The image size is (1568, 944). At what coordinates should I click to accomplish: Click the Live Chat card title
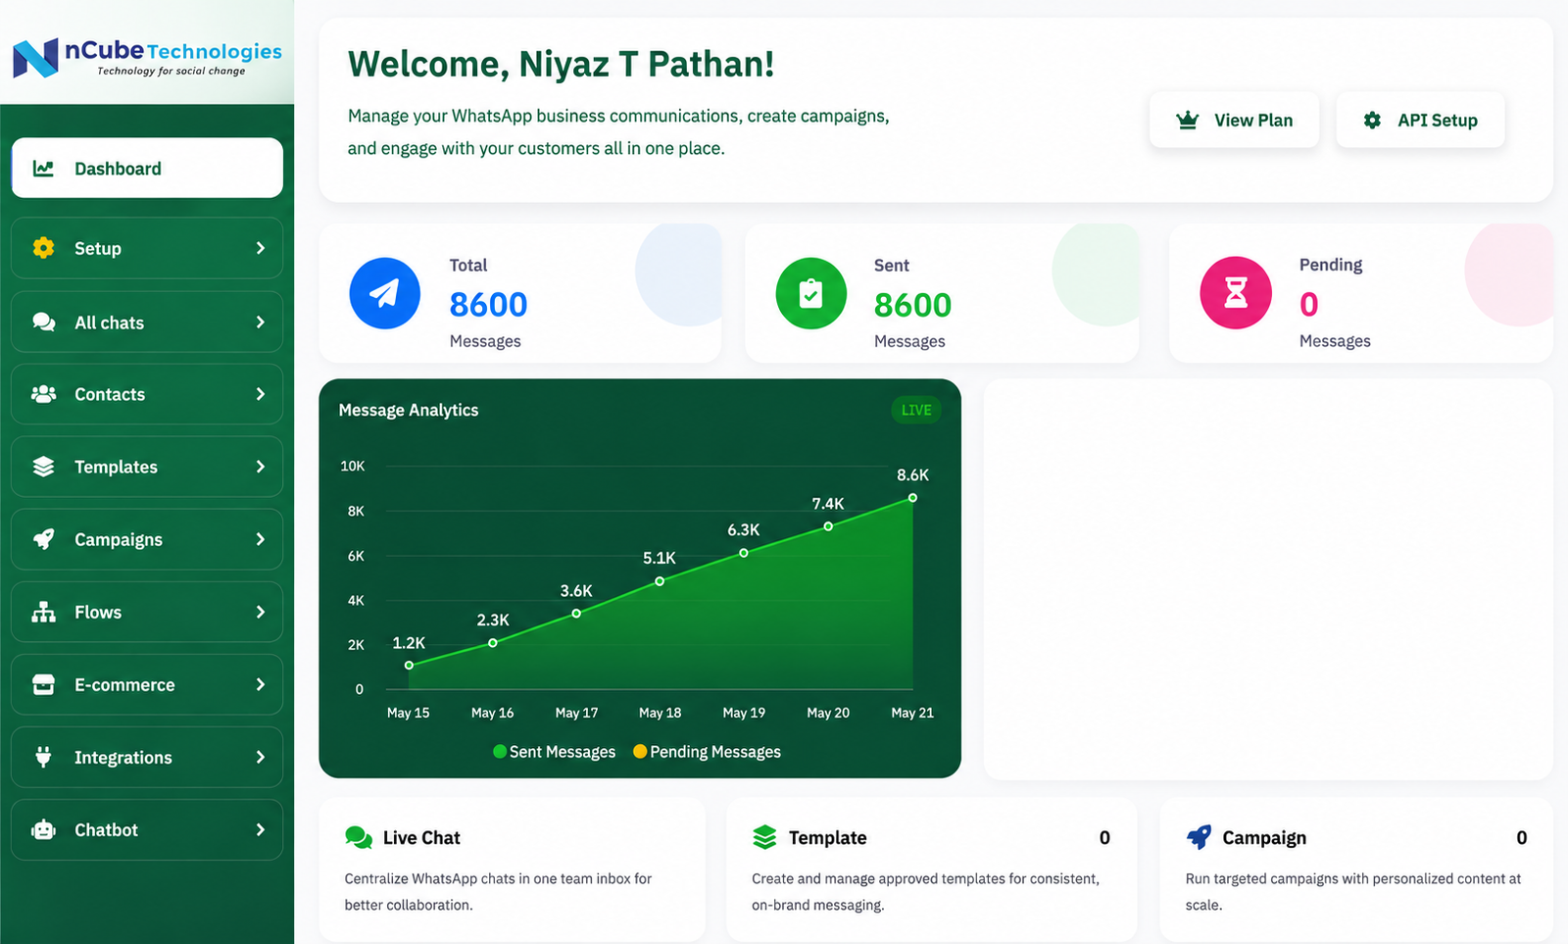tap(421, 838)
